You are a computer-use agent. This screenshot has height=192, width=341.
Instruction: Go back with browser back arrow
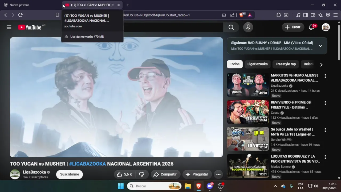[x=6, y=15]
